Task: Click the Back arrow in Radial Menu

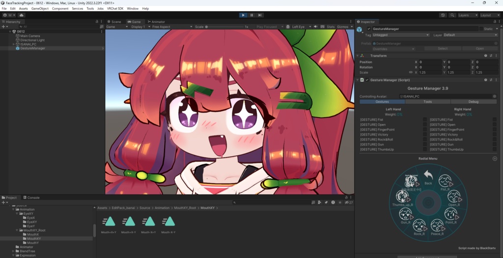Action: tap(428, 177)
